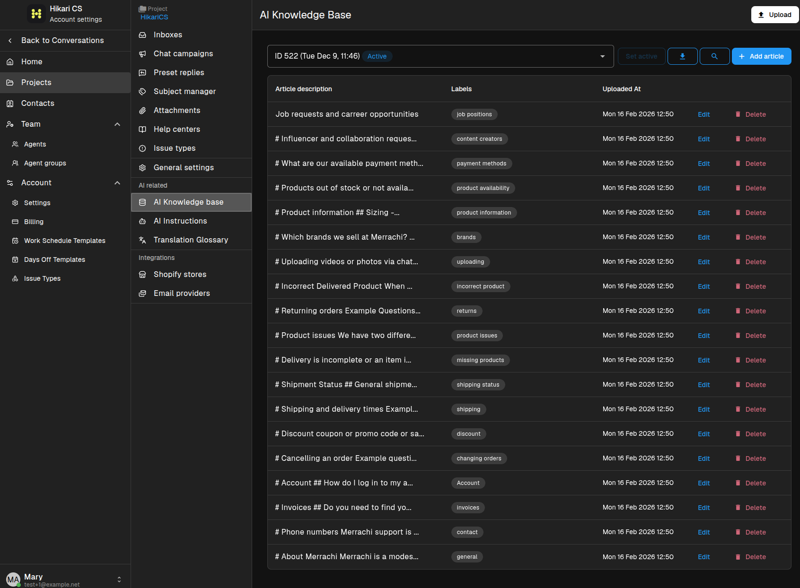Open Settings under Account
The height and width of the screenshot is (588, 800).
click(65, 203)
